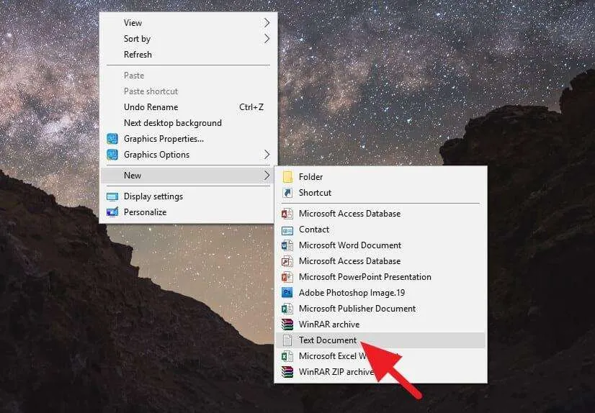
Task: Expand the View submenu arrow
Action: pyautogui.click(x=267, y=23)
